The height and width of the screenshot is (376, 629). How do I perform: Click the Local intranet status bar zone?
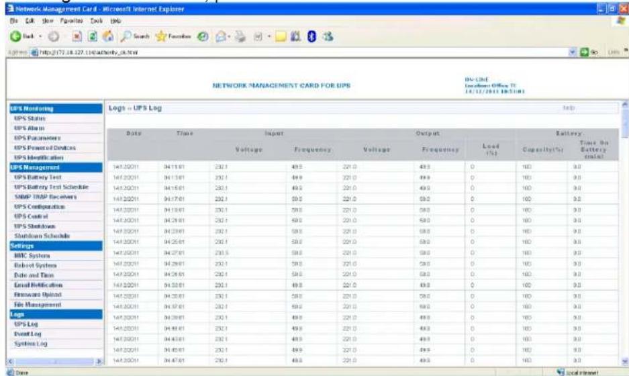pyautogui.click(x=577, y=373)
